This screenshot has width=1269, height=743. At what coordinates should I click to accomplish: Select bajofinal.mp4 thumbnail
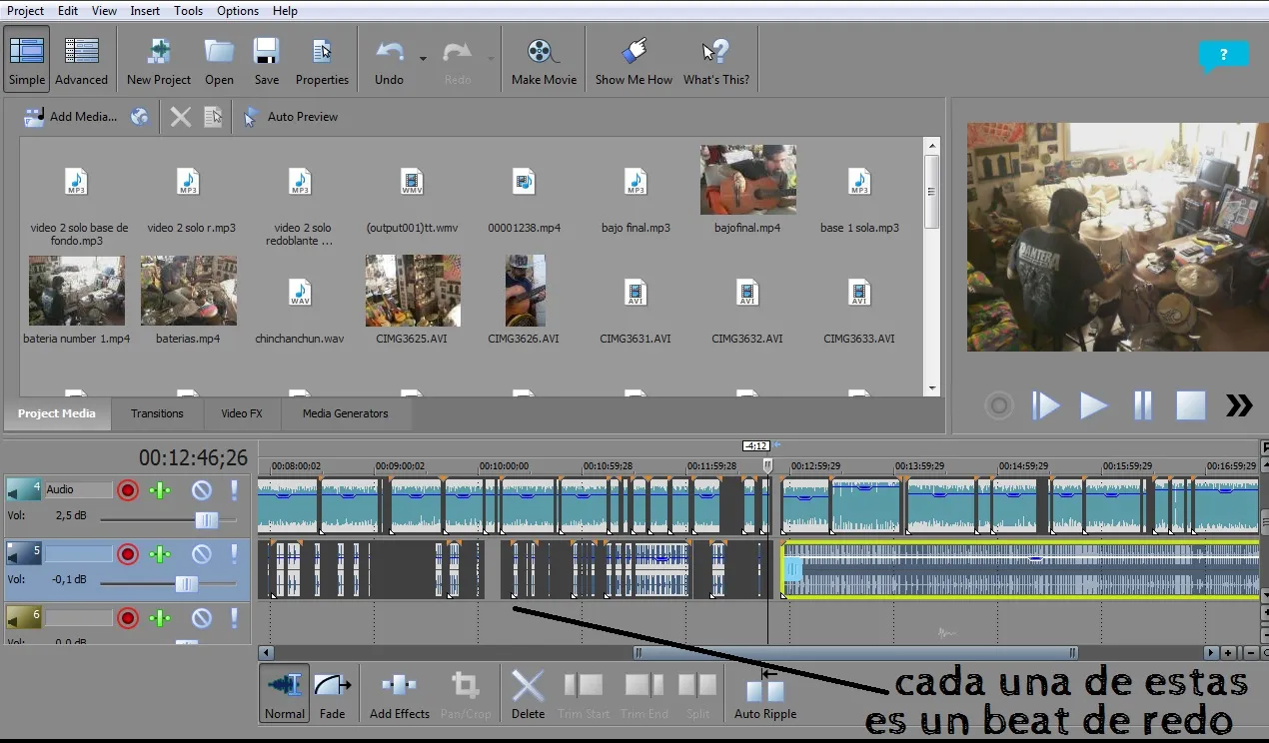747,179
